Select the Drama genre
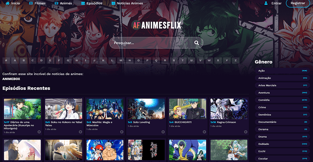Screen dimensions: 313x162 (x=282, y=137)
